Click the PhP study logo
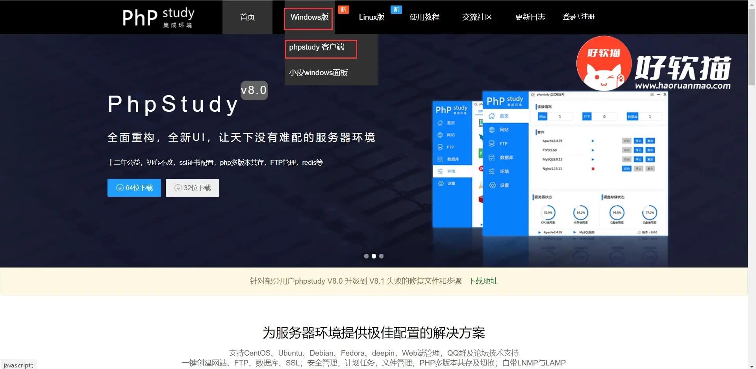 tap(158, 17)
